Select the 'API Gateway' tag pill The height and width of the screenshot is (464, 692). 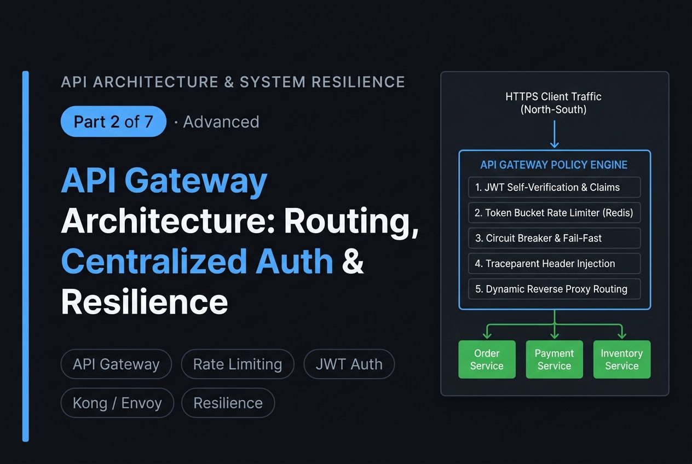[x=116, y=364]
